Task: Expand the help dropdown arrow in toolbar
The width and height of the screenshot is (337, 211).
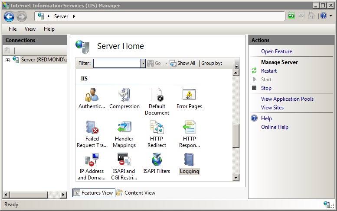Action: click(x=331, y=16)
